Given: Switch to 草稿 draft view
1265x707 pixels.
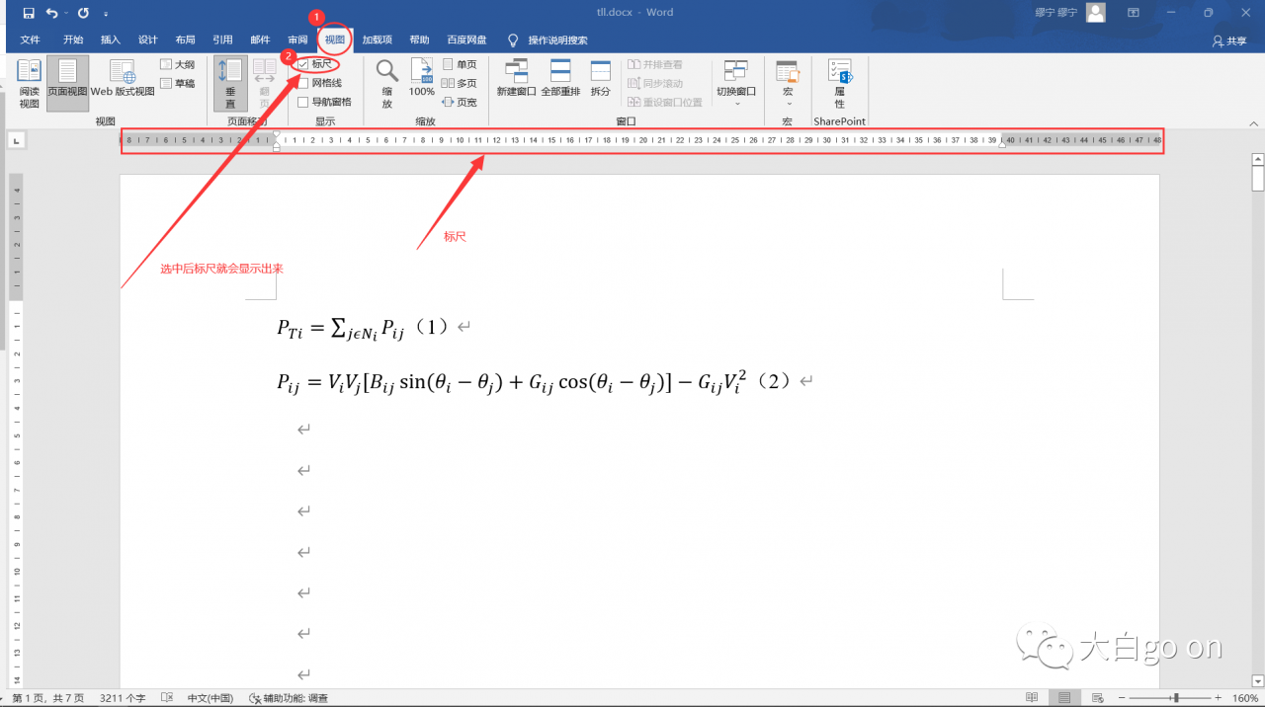Looking at the screenshot, I should (179, 84).
